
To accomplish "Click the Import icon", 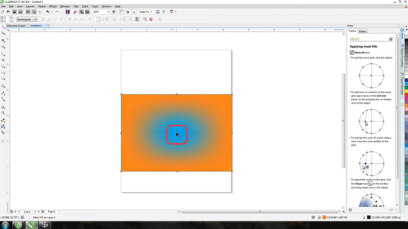I will point(75,12).
